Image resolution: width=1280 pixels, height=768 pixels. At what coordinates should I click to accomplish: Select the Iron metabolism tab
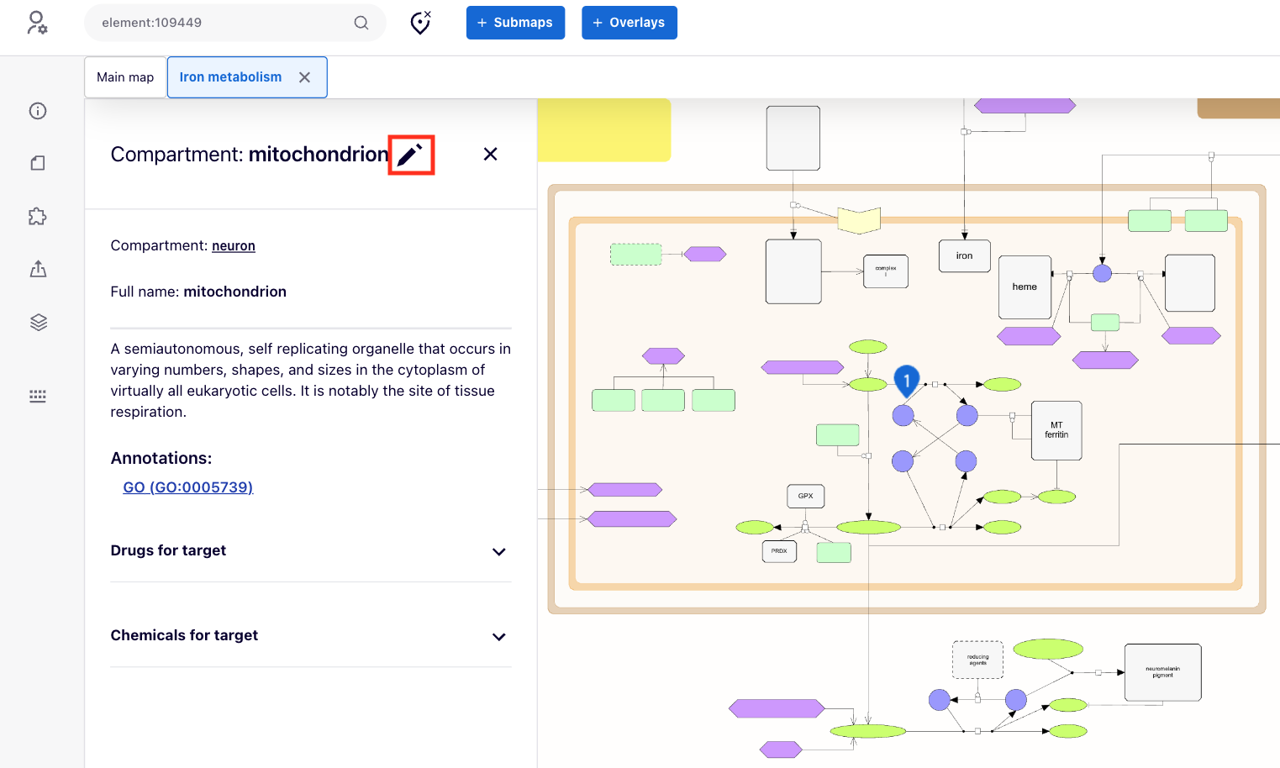pyautogui.click(x=230, y=77)
